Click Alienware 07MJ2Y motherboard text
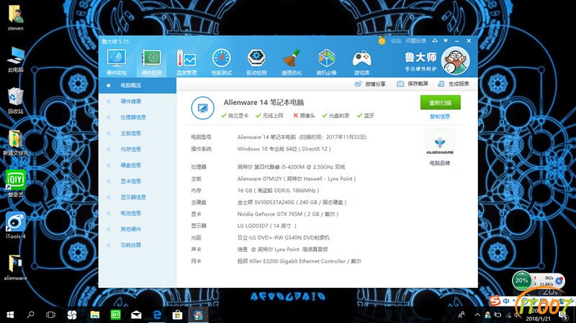The width and height of the screenshot is (576, 323). [x=297, y=178]
